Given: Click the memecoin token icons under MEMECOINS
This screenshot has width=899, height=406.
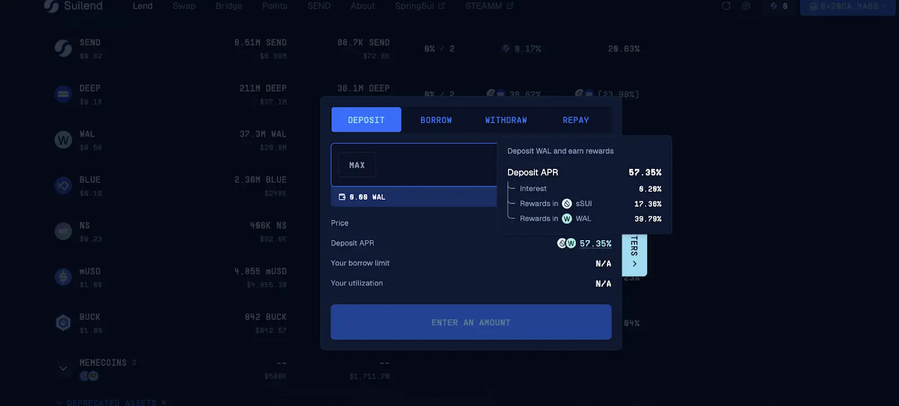Looking at the screenshot, I should pyautogui.click(x=89, y=376).
